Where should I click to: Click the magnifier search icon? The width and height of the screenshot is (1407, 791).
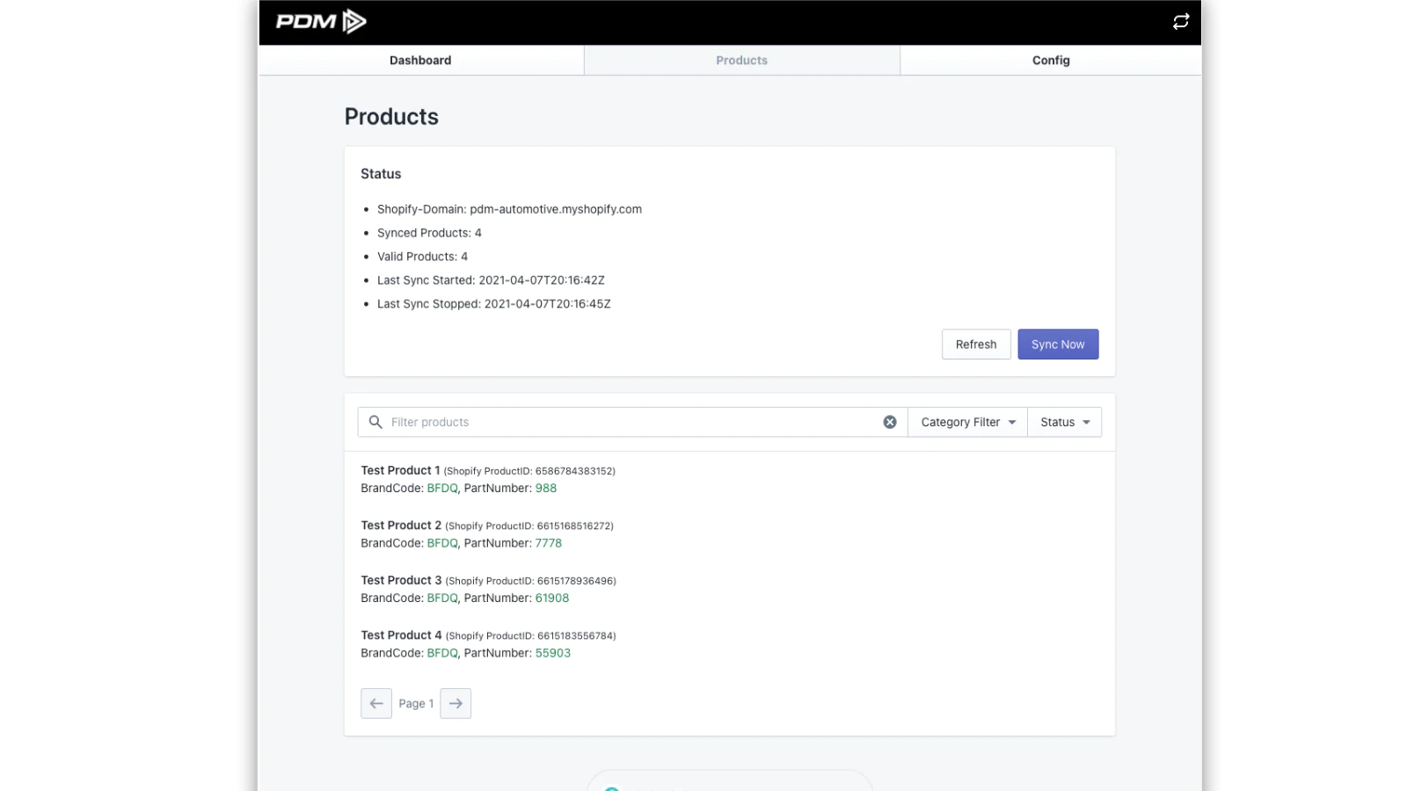[375, 422]
